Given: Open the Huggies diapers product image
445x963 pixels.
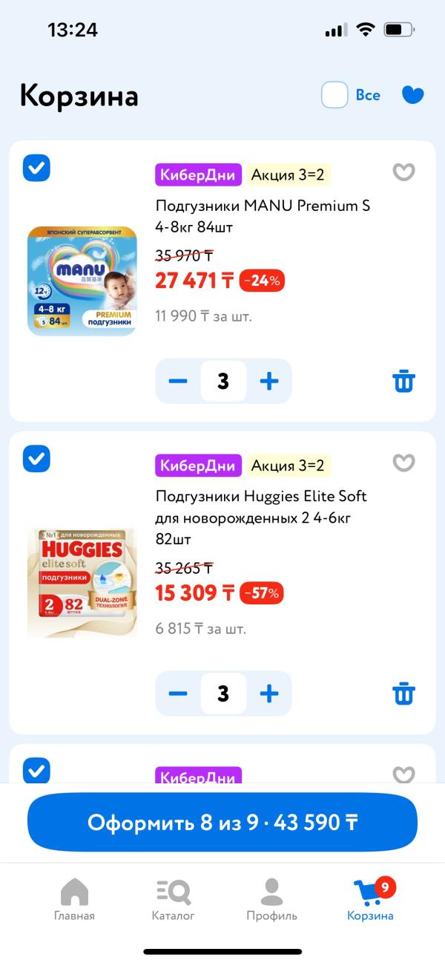Looking at the screenshot, I should 82,583.
